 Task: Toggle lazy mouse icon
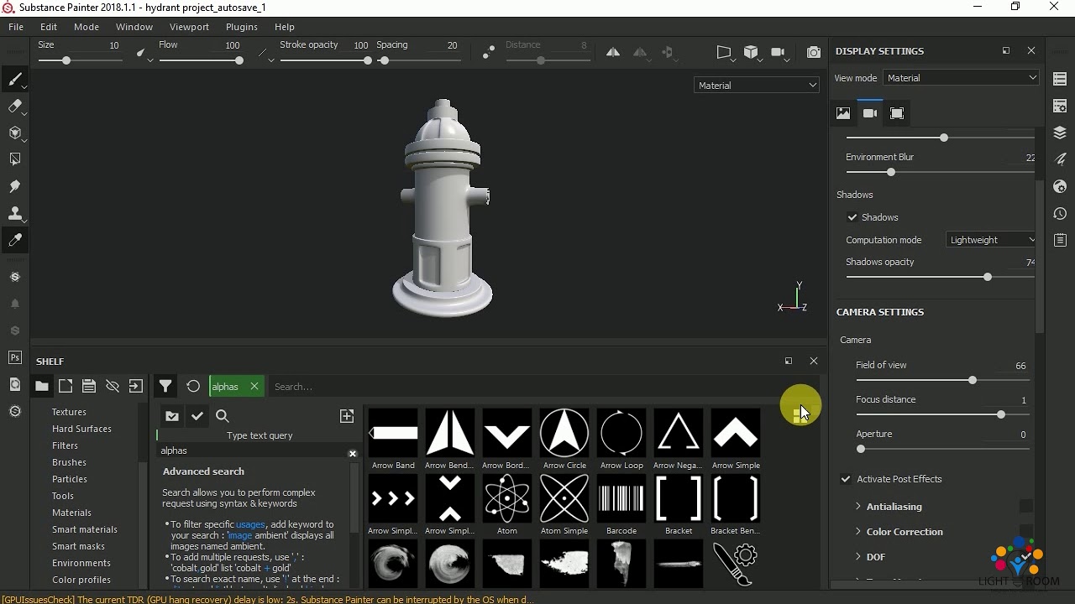(489, 52)
